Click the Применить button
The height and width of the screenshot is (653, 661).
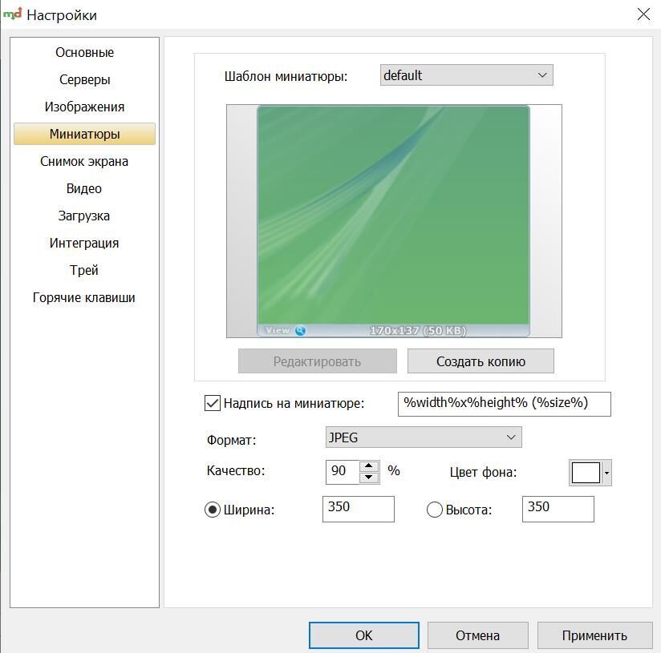coord(594,635)
